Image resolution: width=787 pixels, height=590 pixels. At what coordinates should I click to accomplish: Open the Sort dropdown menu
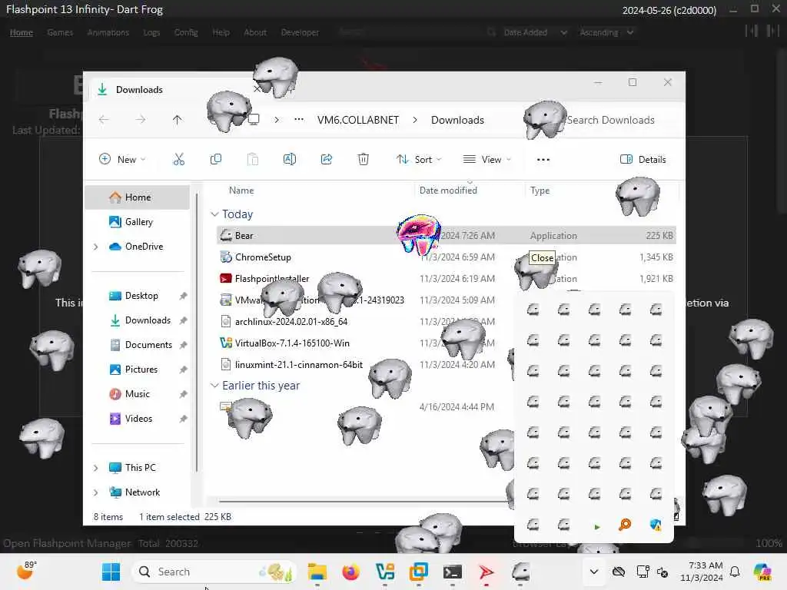click(419, 160)
